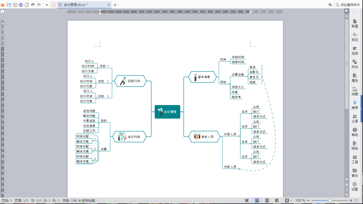Image resolution: width=363 pixels, height=204 pixels.
Task: Switch to web layout view
Action: (277, 200)
